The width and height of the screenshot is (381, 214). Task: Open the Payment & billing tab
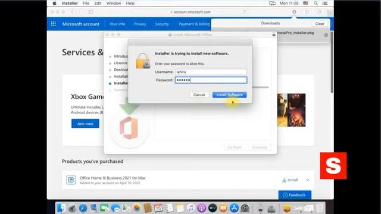click(x=194, y=24)
